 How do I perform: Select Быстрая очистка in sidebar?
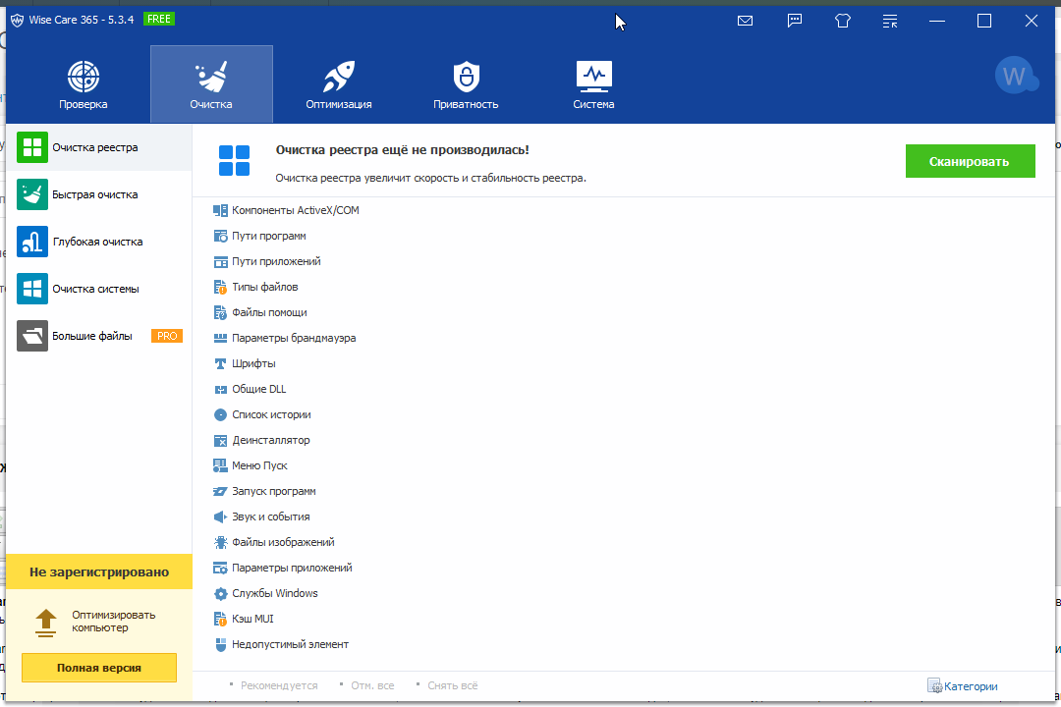point(95,194)
